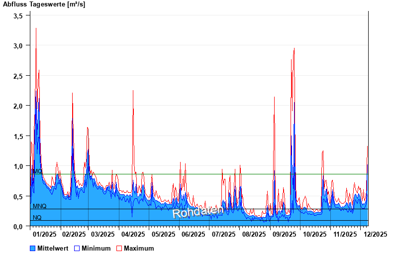
Task: Click the blue Mittelwert legend swatch
Action: (x=32, y=248)
